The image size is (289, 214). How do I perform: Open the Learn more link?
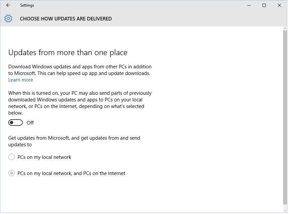[x=21, y=80]
